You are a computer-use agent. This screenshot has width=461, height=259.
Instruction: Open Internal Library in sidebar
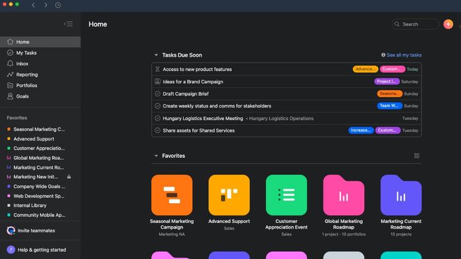30,205
